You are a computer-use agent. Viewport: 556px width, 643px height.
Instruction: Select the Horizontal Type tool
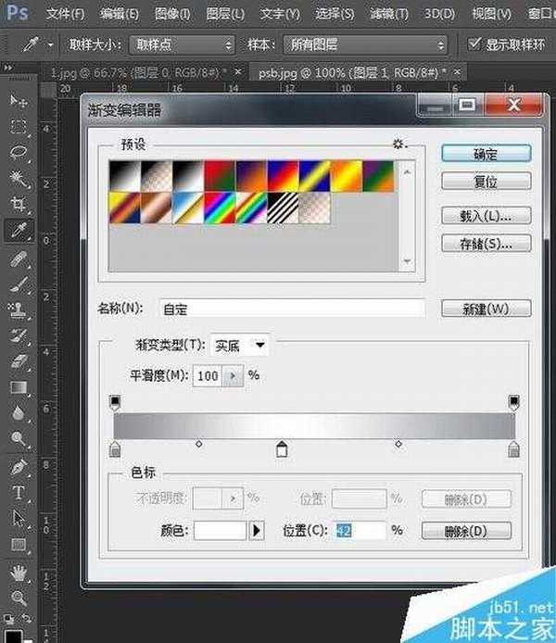[18, 492]
